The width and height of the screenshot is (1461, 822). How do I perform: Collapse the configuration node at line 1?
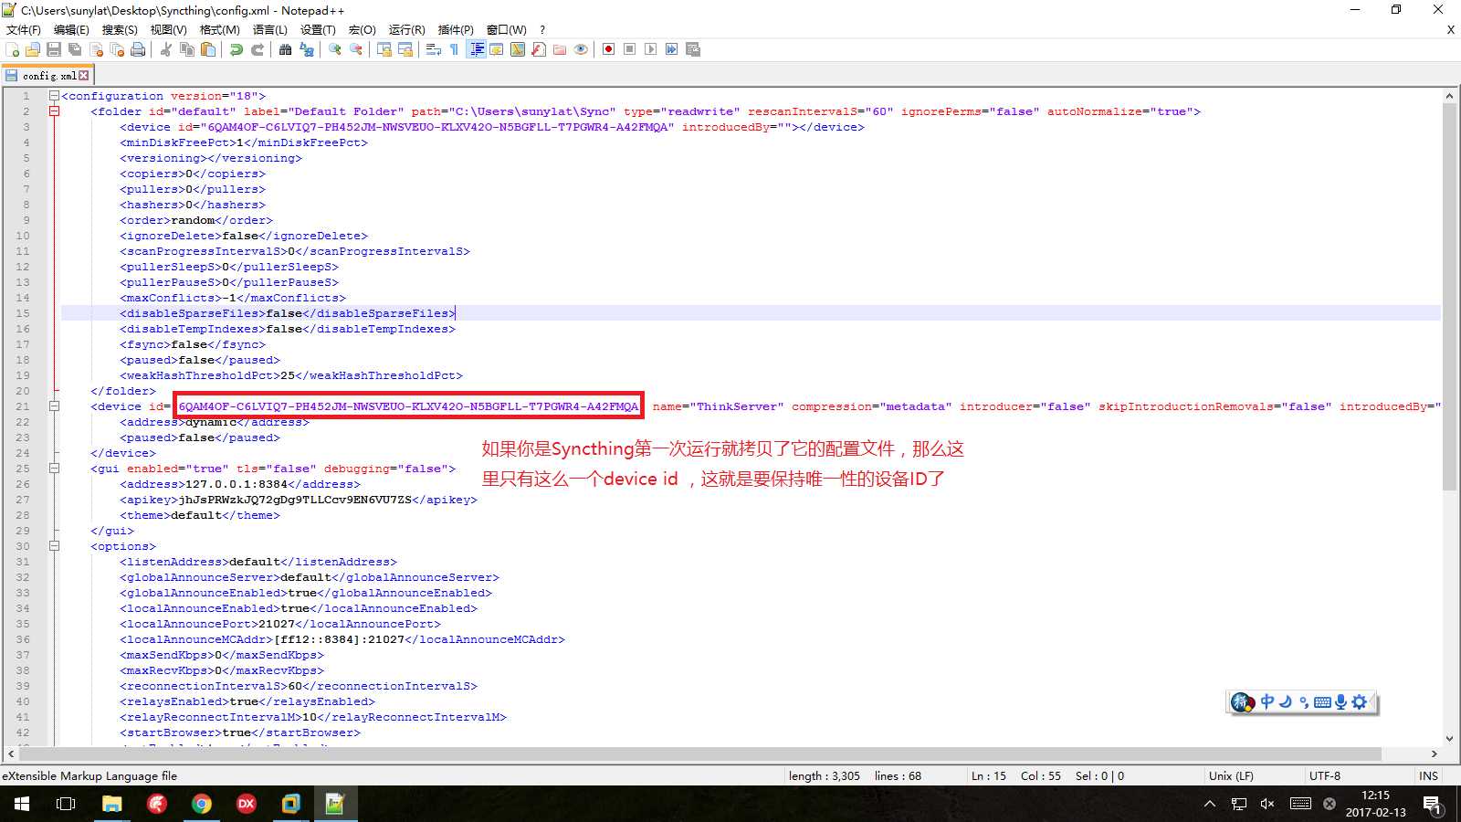click(54, 96)
